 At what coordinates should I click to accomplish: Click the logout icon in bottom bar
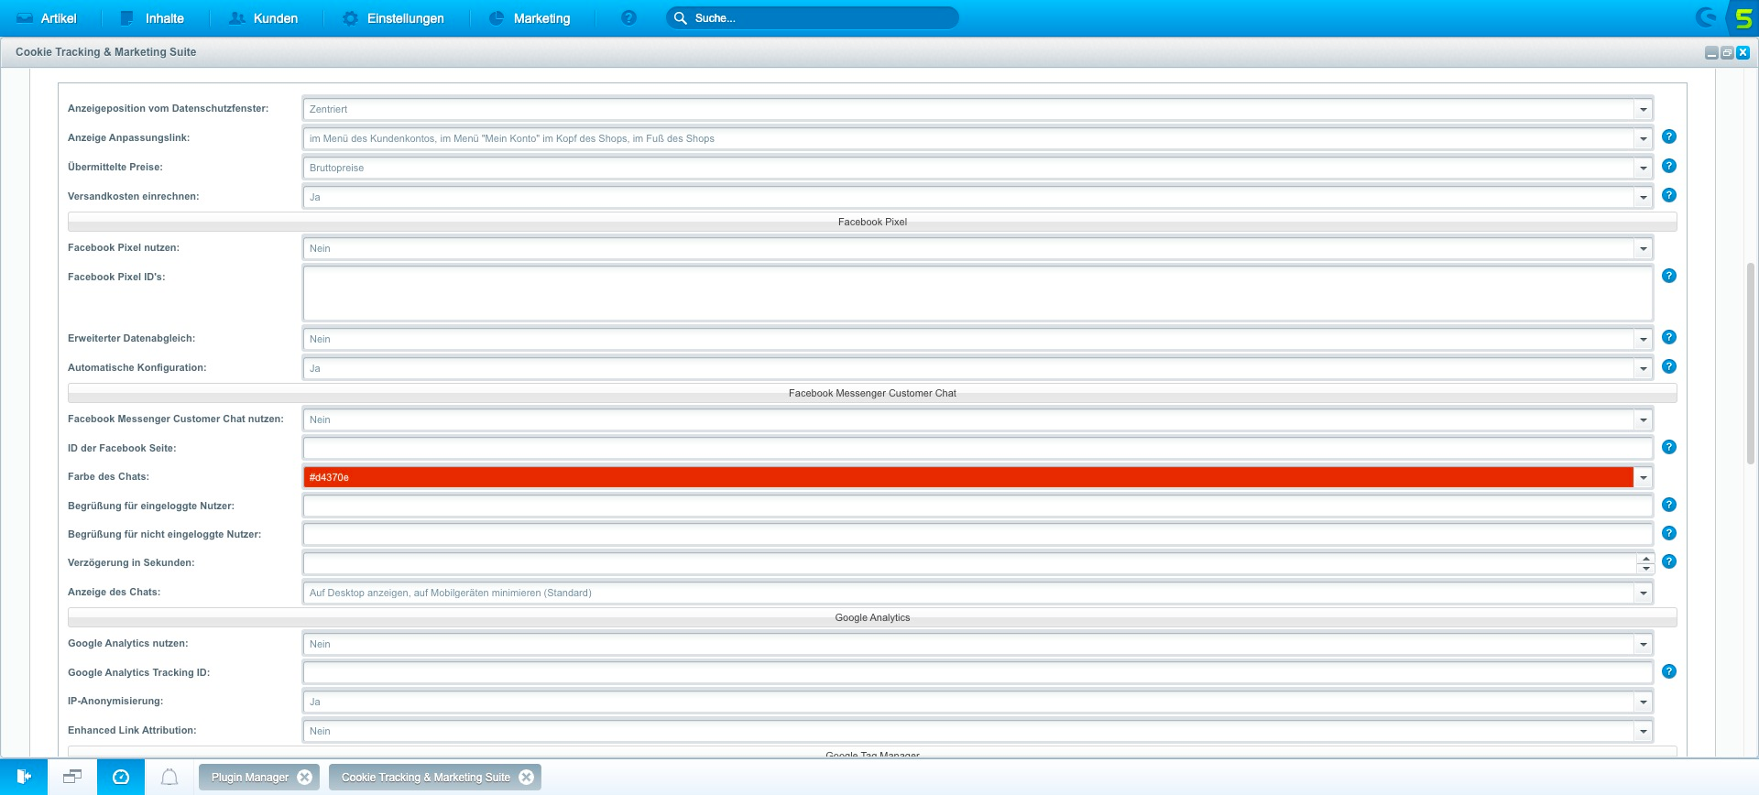pos(24,777)
